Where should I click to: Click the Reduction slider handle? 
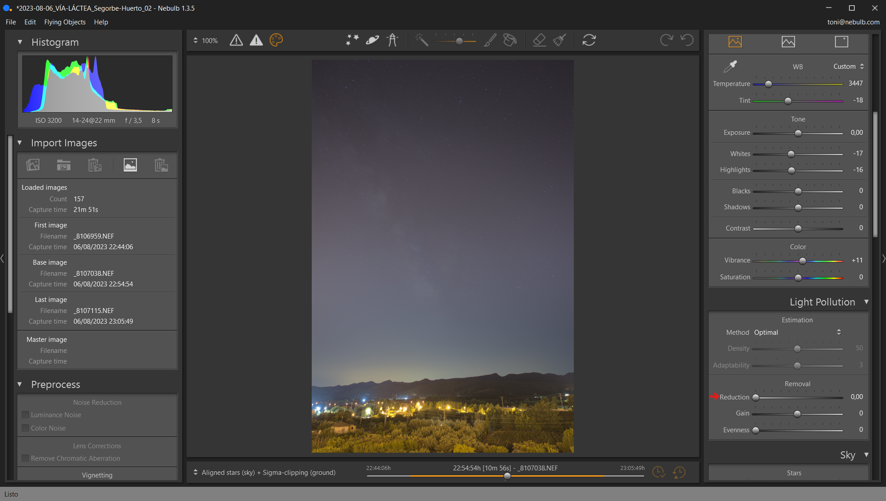point(756,398)
